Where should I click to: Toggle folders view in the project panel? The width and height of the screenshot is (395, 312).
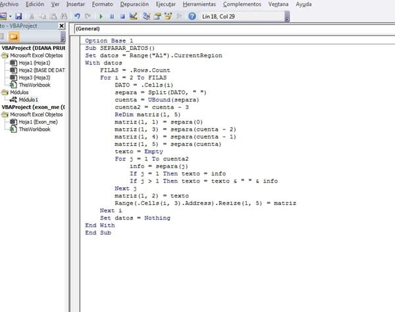pyautogui.click(x=14, y=36)
